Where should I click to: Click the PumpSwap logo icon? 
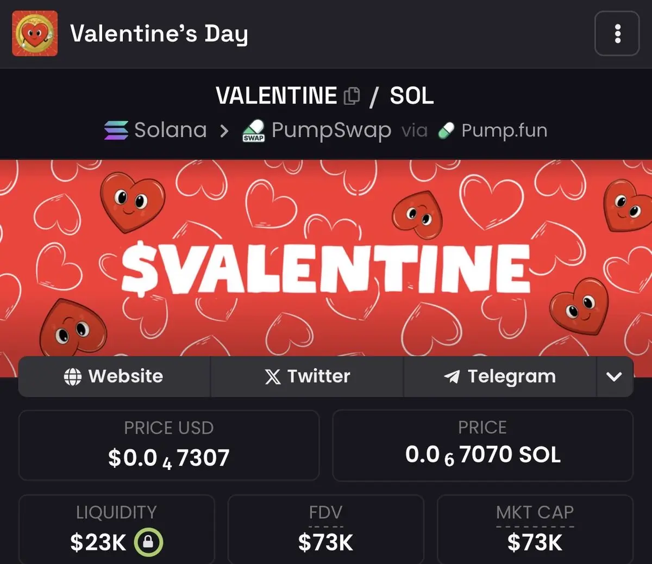(x=253, y=131)
